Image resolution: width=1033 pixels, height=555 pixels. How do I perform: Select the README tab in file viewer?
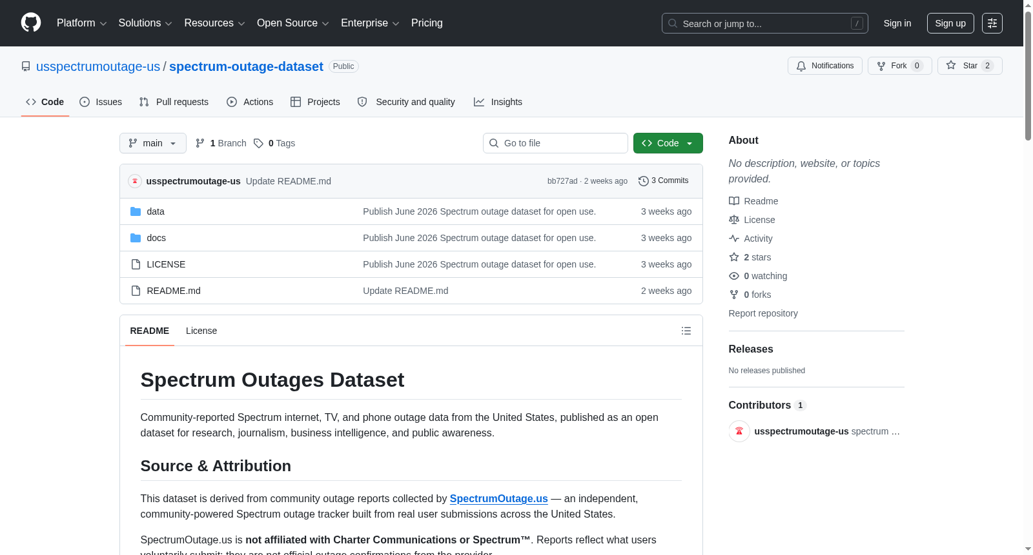[x=150, y=331]
